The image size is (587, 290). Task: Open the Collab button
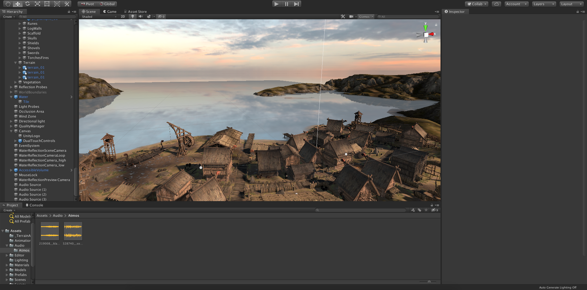pyautogui.click(x=477, y=4)
